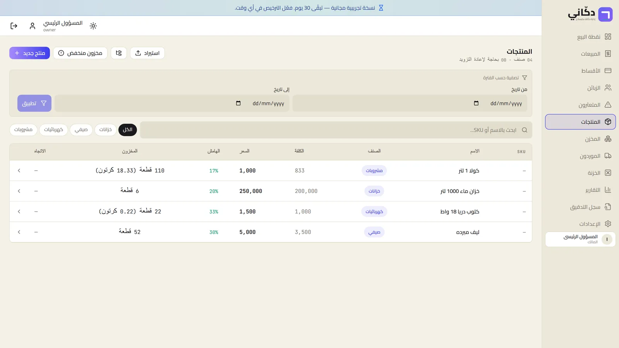Expand the خزان ماء 1000 لتر row chevron
This screenshot has height=348, width=619.
19,191
